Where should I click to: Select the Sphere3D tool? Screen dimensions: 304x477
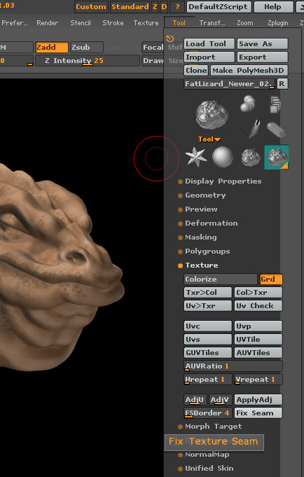pyautogui.click(x=223, y=157)
